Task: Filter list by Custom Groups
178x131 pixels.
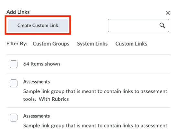Action: [x=51, y=44]
